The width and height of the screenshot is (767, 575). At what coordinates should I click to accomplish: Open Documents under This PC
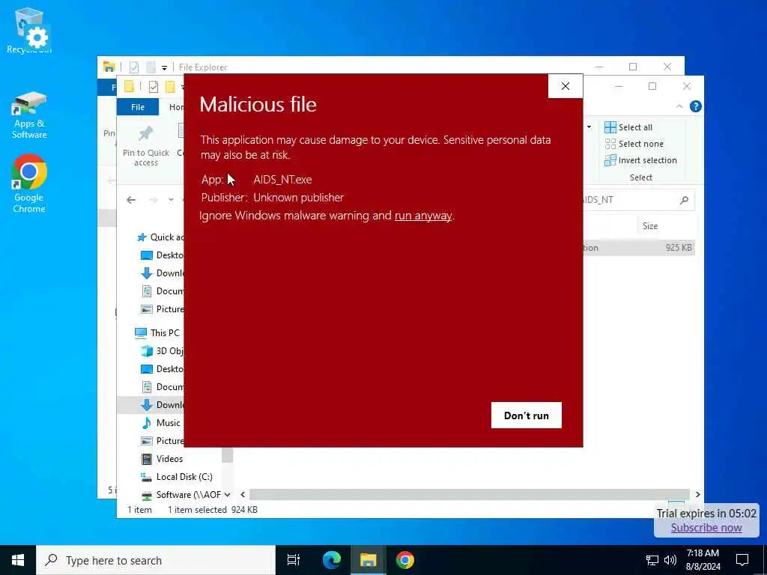[x=162, y=387]
